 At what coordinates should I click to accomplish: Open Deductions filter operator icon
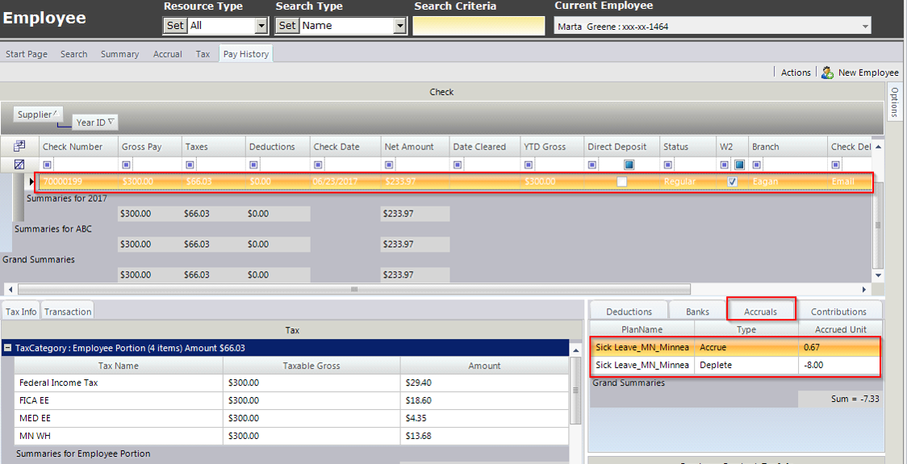(253, 165)
